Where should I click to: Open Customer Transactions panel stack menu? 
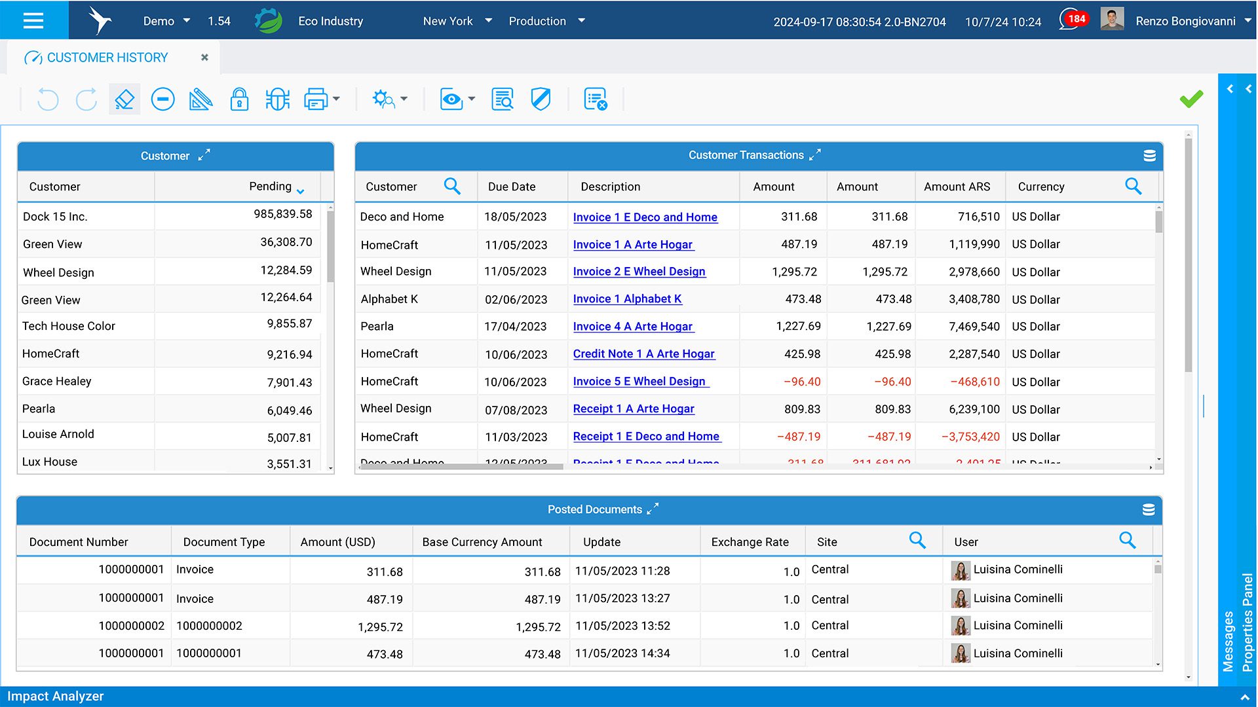(1149, 156)
